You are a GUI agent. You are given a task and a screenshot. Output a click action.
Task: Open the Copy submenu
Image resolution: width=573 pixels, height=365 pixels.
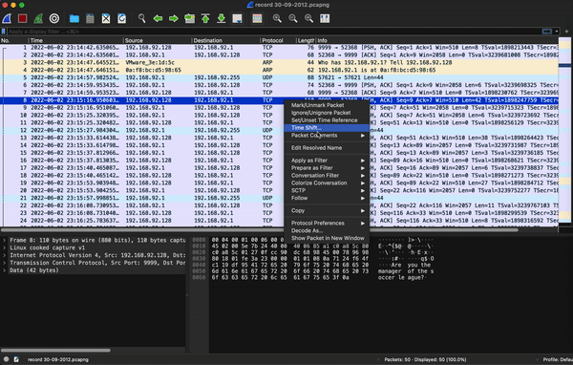point(327,210)
